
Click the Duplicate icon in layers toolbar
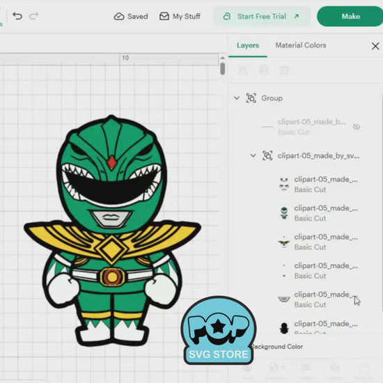263,70
